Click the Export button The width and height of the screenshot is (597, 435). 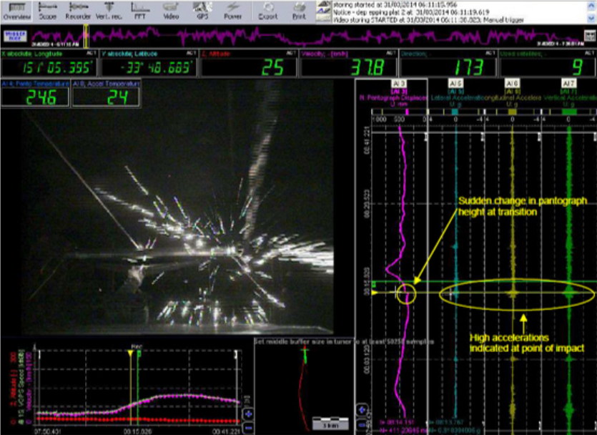point(269,10)
